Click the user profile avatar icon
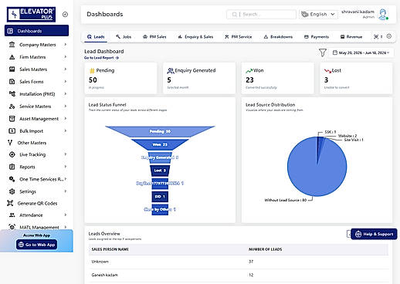Viewport: 400px width, 284px height. pyautogui.click(x=383, y=14)
